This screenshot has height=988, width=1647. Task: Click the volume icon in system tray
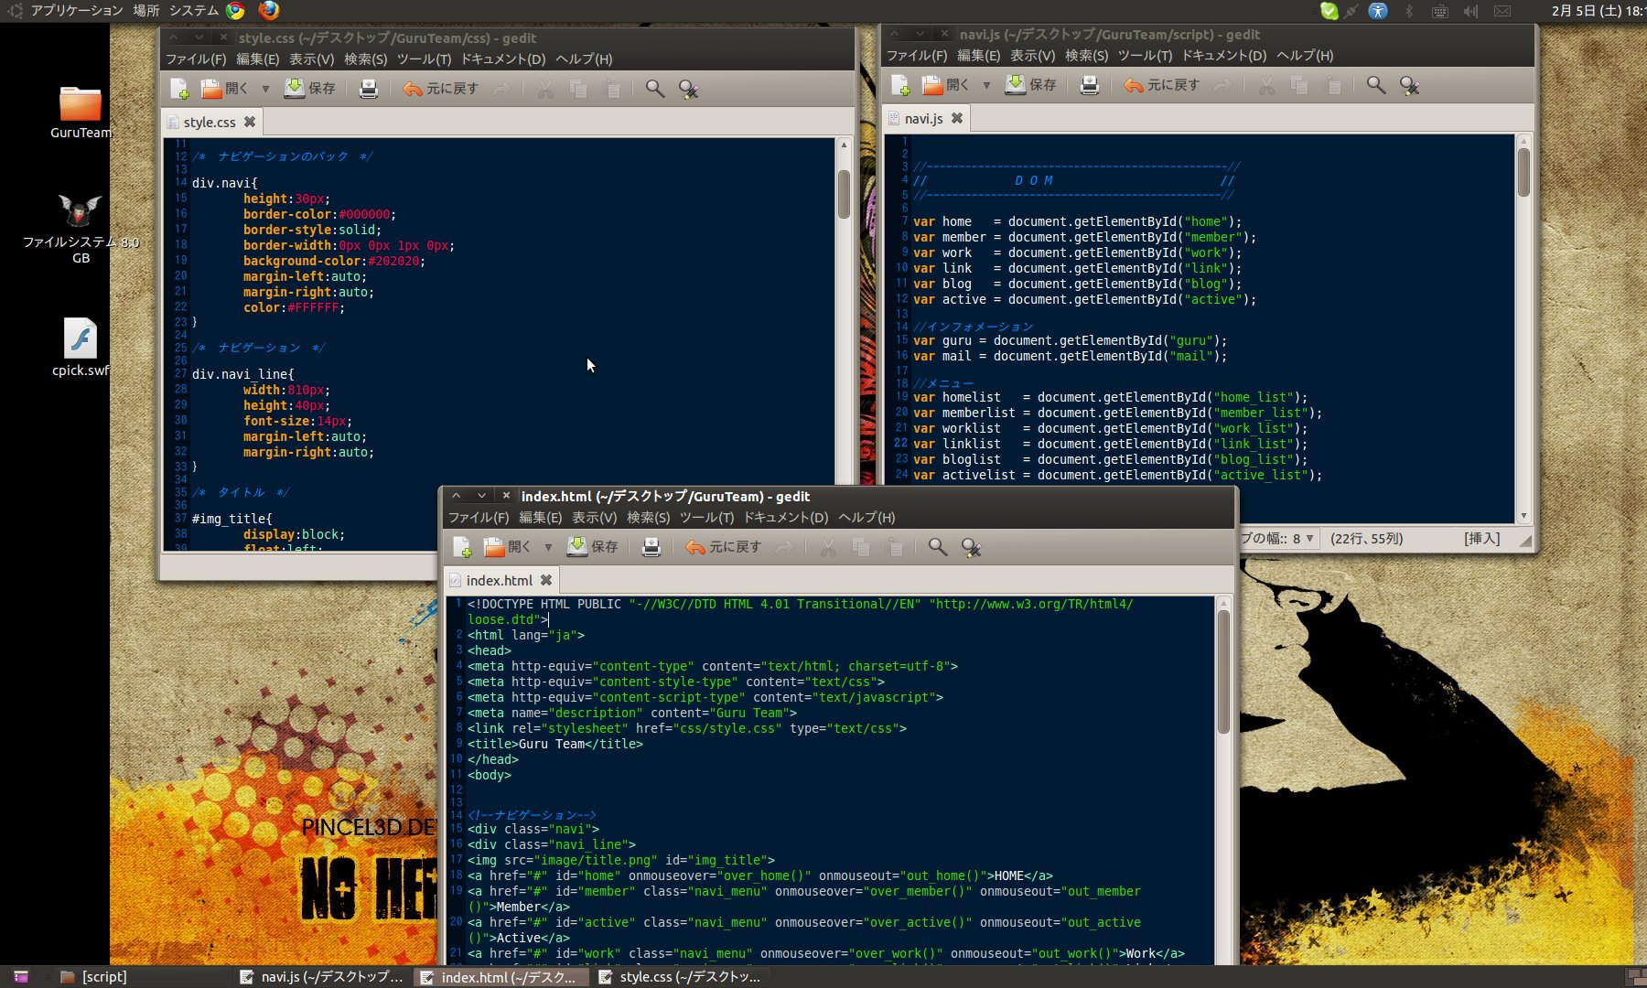coord(1470,11)
